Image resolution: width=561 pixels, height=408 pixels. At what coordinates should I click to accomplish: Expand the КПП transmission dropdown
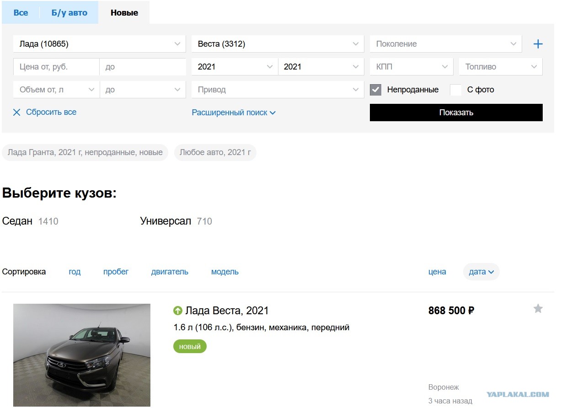411,67
